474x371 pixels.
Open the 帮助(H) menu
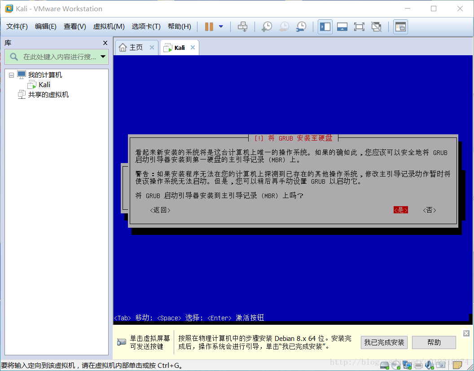(180, 26)
